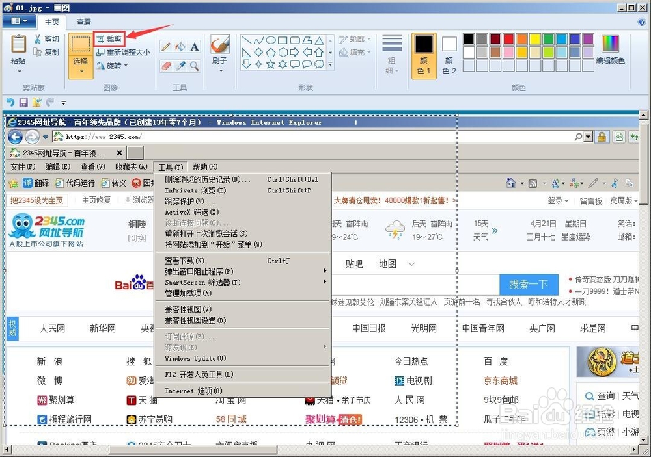The height and width of the screenshot is (457, 651).
Task: Open 编辑颜色 (Edit Colors)
Action: tap(611, 44)
